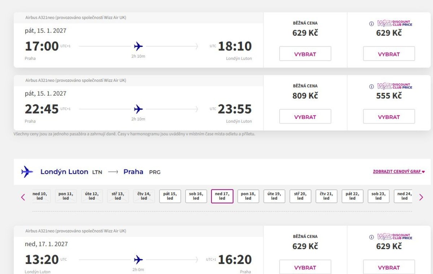Screen dimensions: 433x274
Task: Choose date sob 23, led
Action: tap(379, 196)
